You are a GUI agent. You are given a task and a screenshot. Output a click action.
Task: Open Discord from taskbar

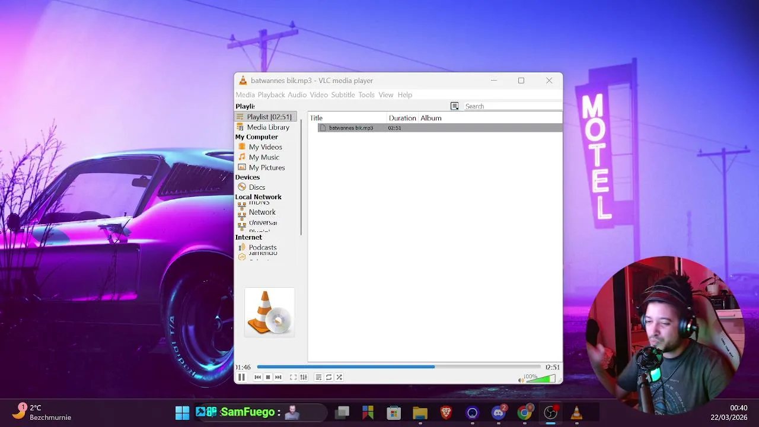[x=499, y=412]
